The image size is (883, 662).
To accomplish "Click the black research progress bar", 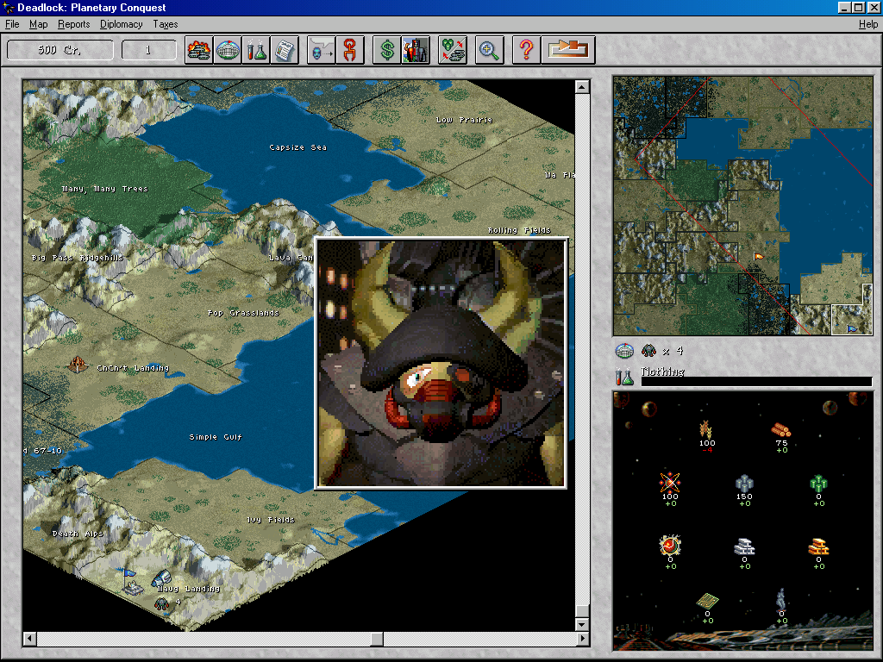I will tap(756, 382).
